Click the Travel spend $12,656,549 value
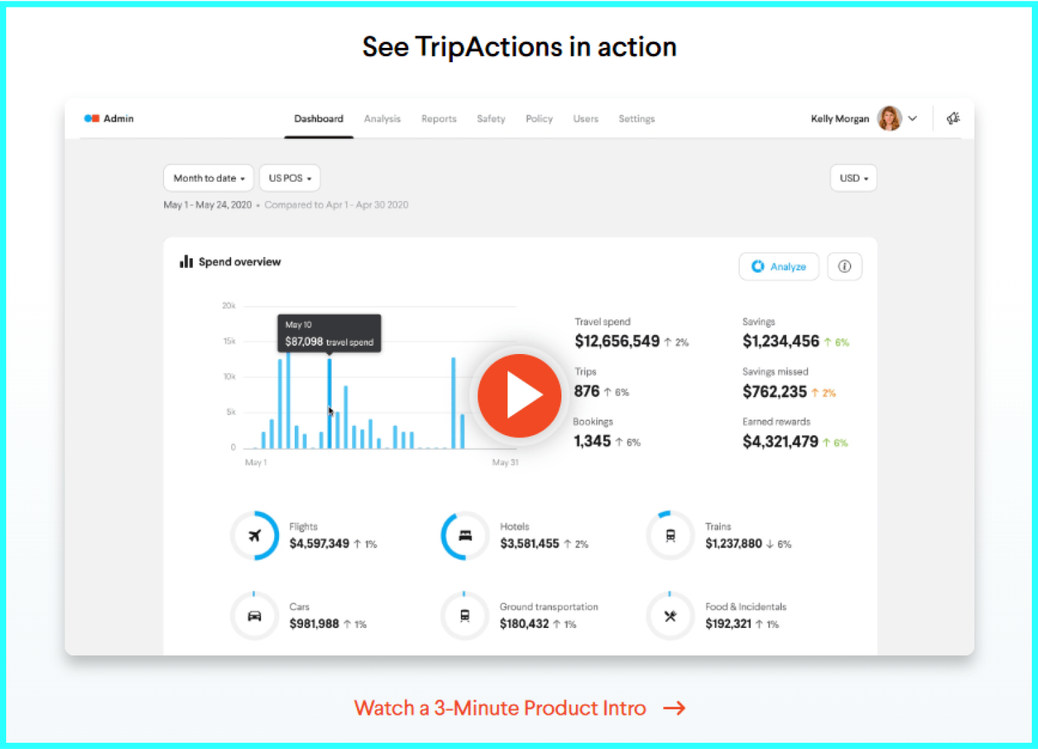The height and width of the screenshot is (749, 1038). [617, 341]
